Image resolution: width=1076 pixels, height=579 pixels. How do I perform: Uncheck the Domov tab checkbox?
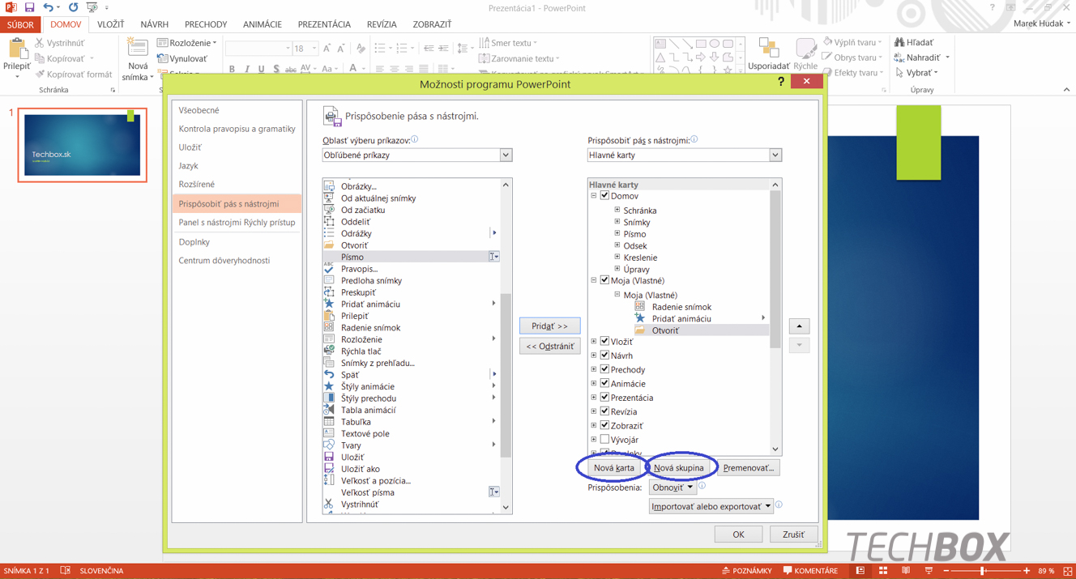(604, 196)
